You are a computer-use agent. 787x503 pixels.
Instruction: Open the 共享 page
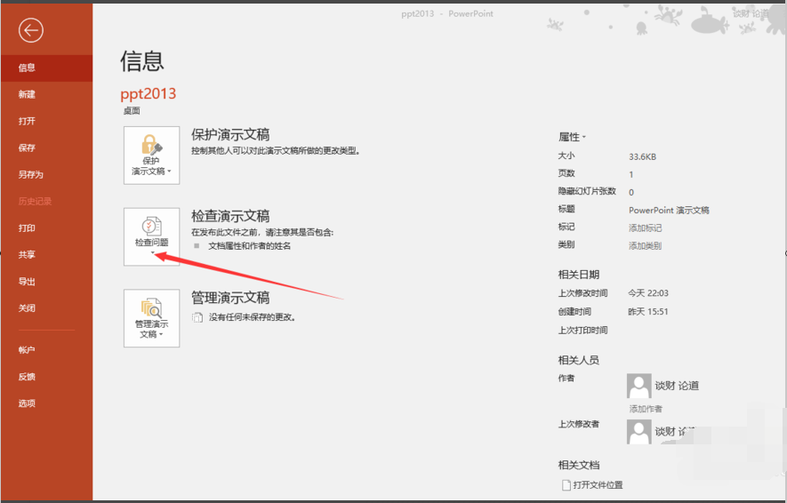46,255
